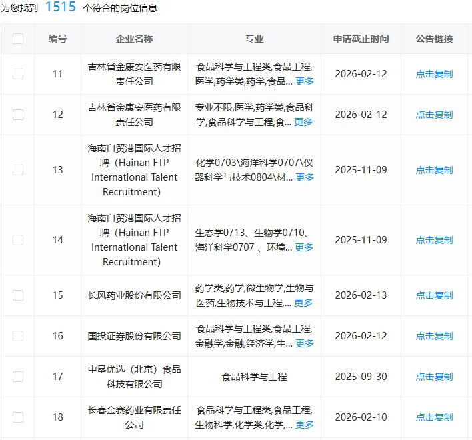Screen dimensions: 472x440
Task: Click row number 14 cell
Action: (x=57, y=240)
